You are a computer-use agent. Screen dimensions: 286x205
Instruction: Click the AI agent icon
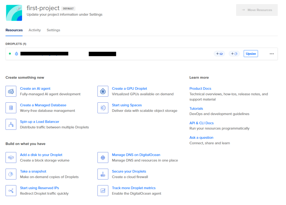[x=11, y=91]
